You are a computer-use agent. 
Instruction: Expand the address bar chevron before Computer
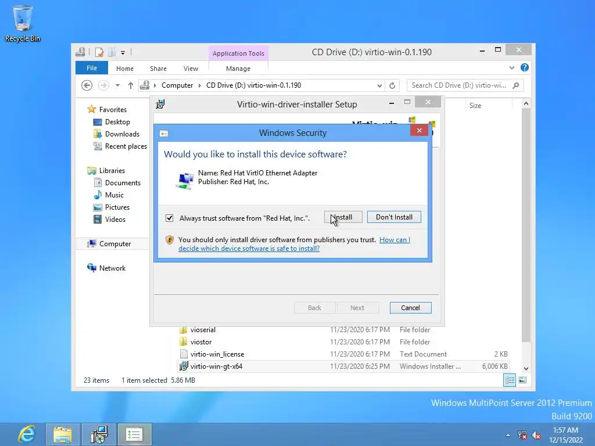pyautogui.click(x=155, y=85)
